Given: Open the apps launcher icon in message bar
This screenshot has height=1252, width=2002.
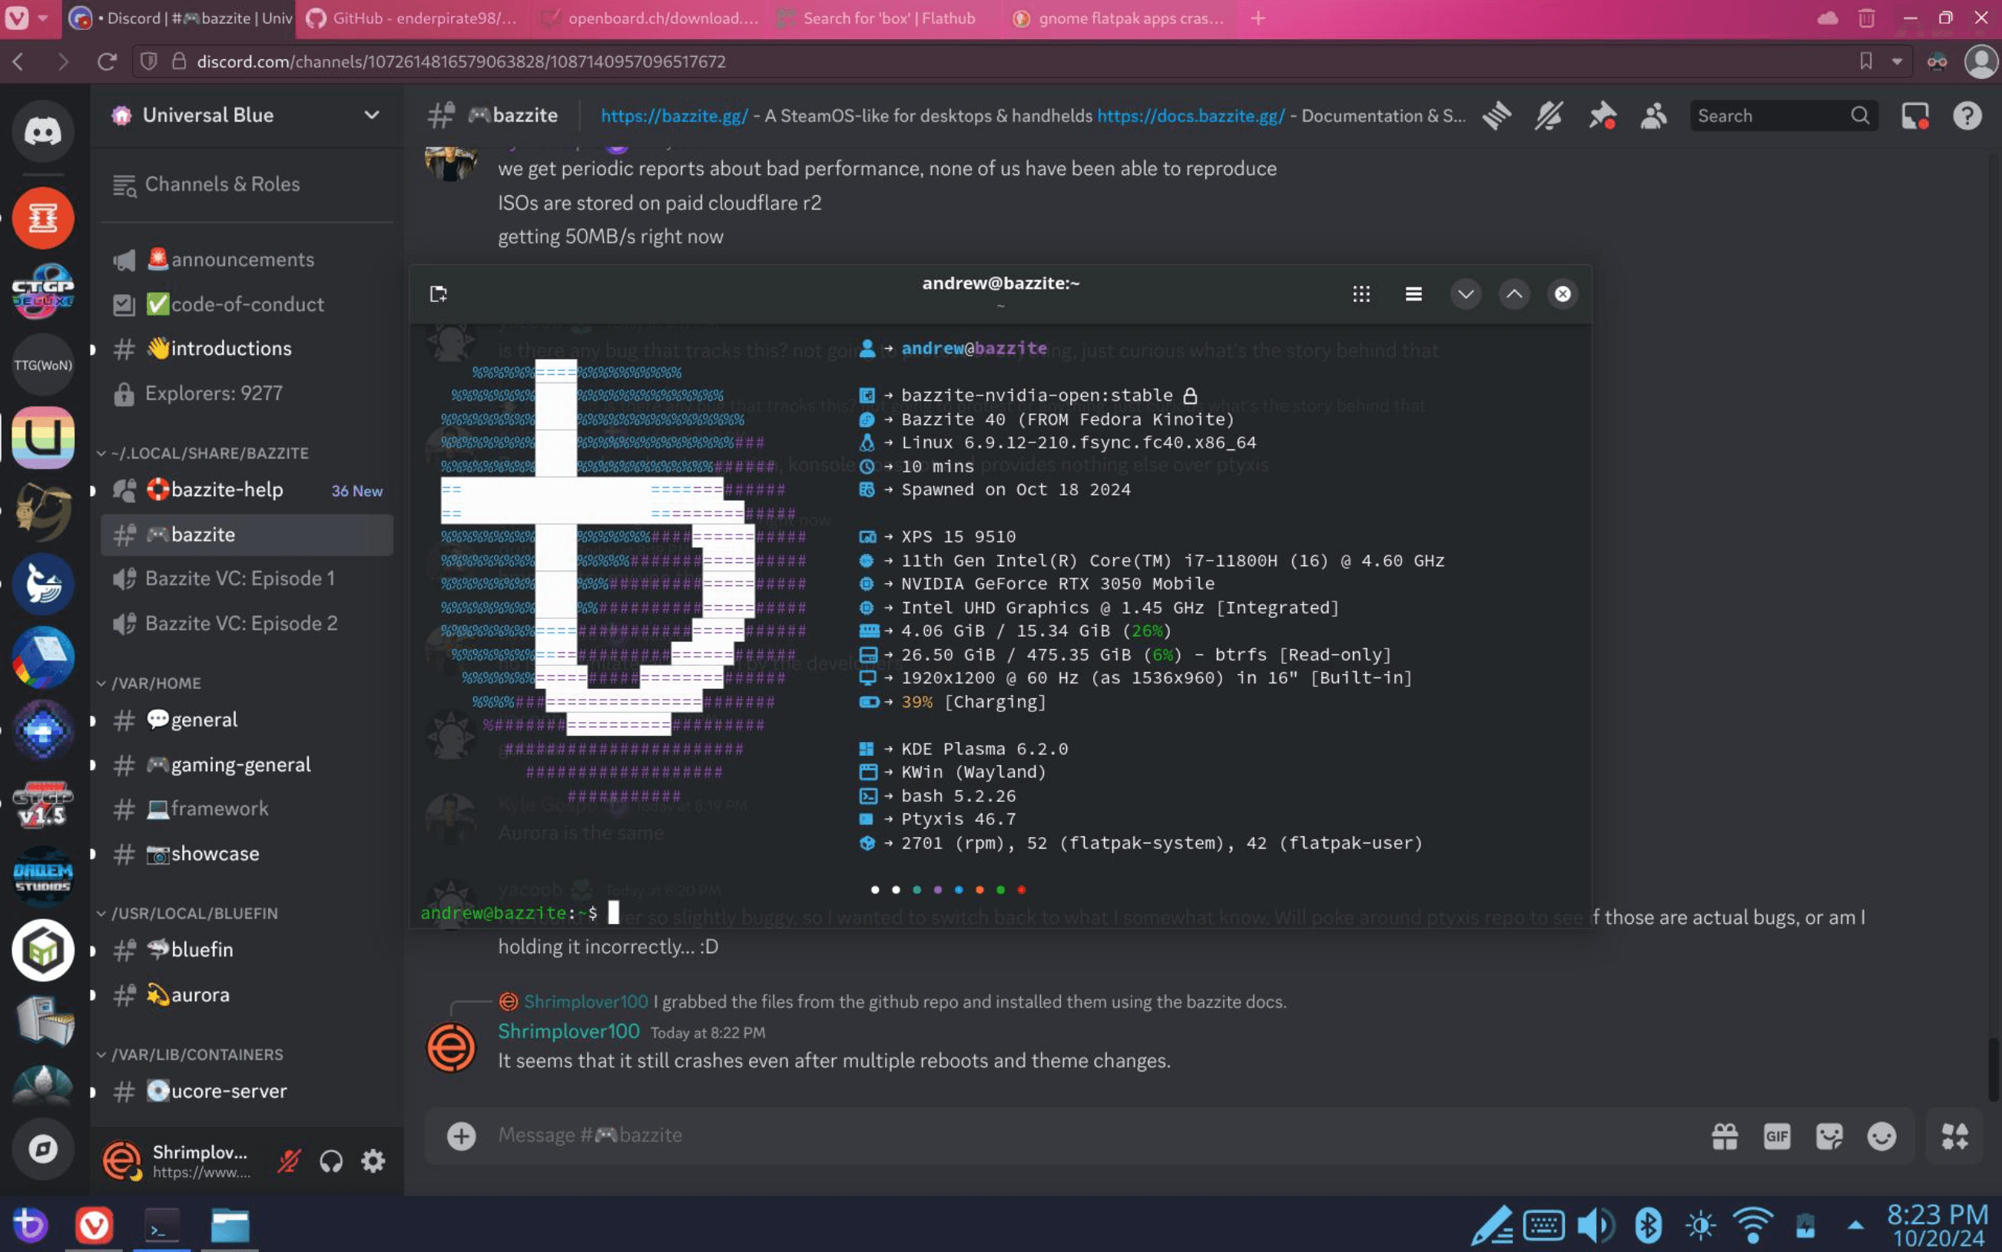Looking at the screenshot, I should tap(1955, 1136).
